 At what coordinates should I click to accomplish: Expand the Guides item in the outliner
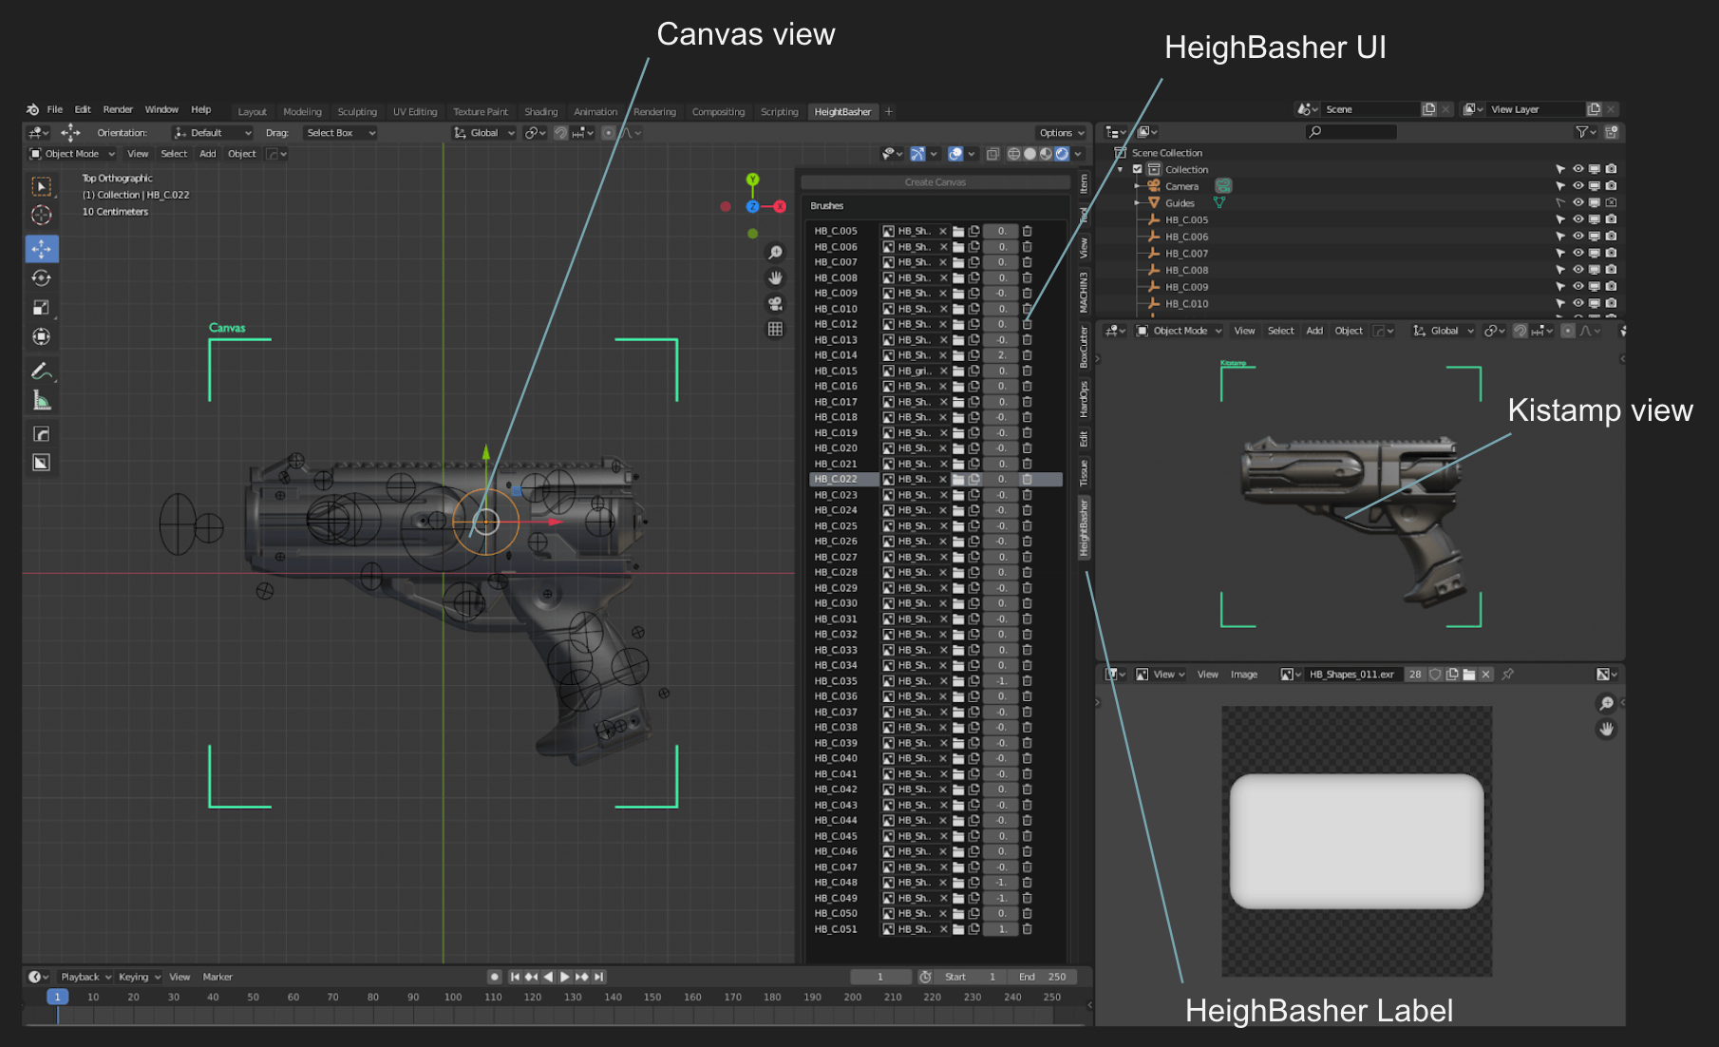1137,202
